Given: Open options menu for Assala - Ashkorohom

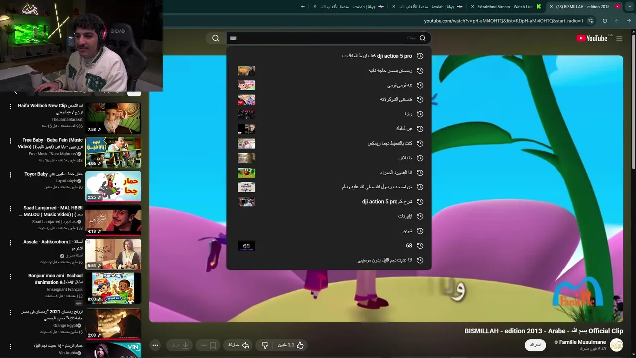Looking at the screenshot, I should tap(10, 243).
